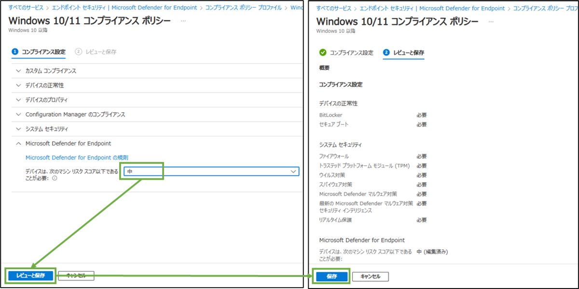The image size is (579, 289).
Task: Click エンドポイント セキュリティ breadcrumb in left window
Action: 125,8
